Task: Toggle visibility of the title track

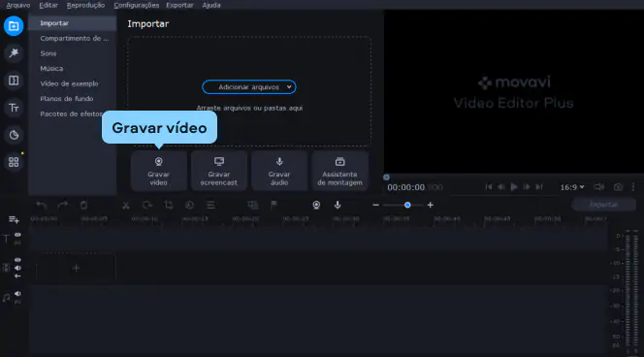Action: (17, 235)
